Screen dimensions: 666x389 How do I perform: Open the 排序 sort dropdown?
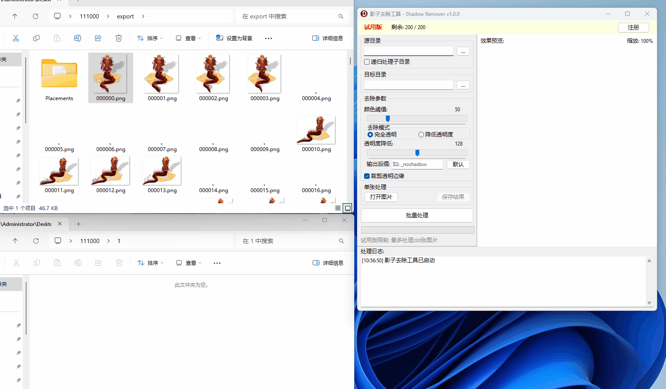149,38
